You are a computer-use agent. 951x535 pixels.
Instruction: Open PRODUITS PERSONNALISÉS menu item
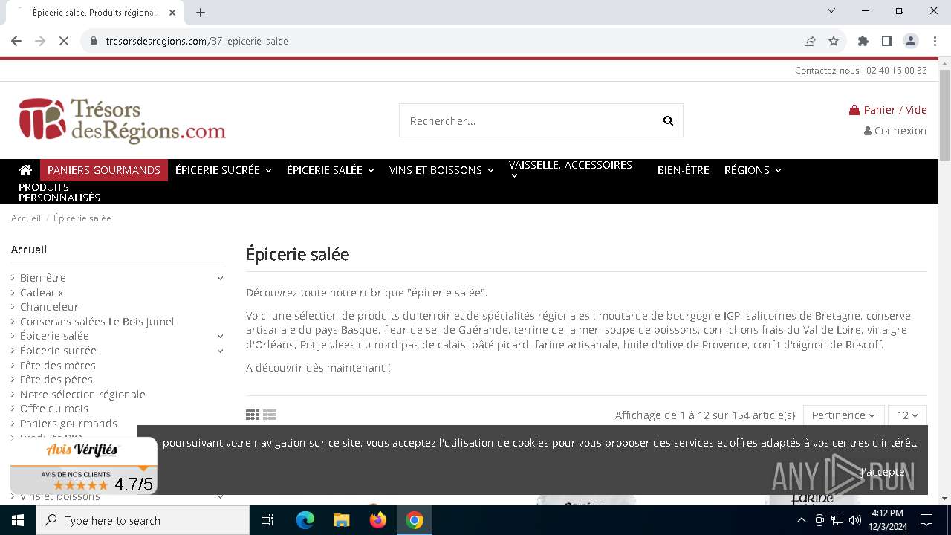click(x=59, y=192)
